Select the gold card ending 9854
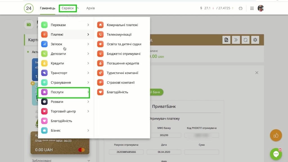Screen dimensions: 288x162 point(60,143)
